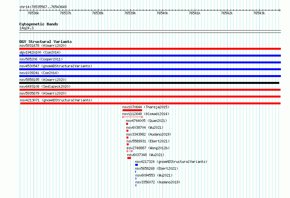Click the tiny blue mark under nsv6094553
Screen dimensions: 290x198
point(136,178)
